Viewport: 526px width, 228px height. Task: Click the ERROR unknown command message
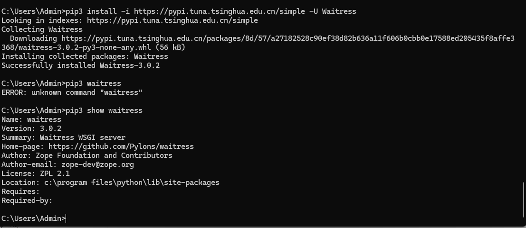coord(72,92)
